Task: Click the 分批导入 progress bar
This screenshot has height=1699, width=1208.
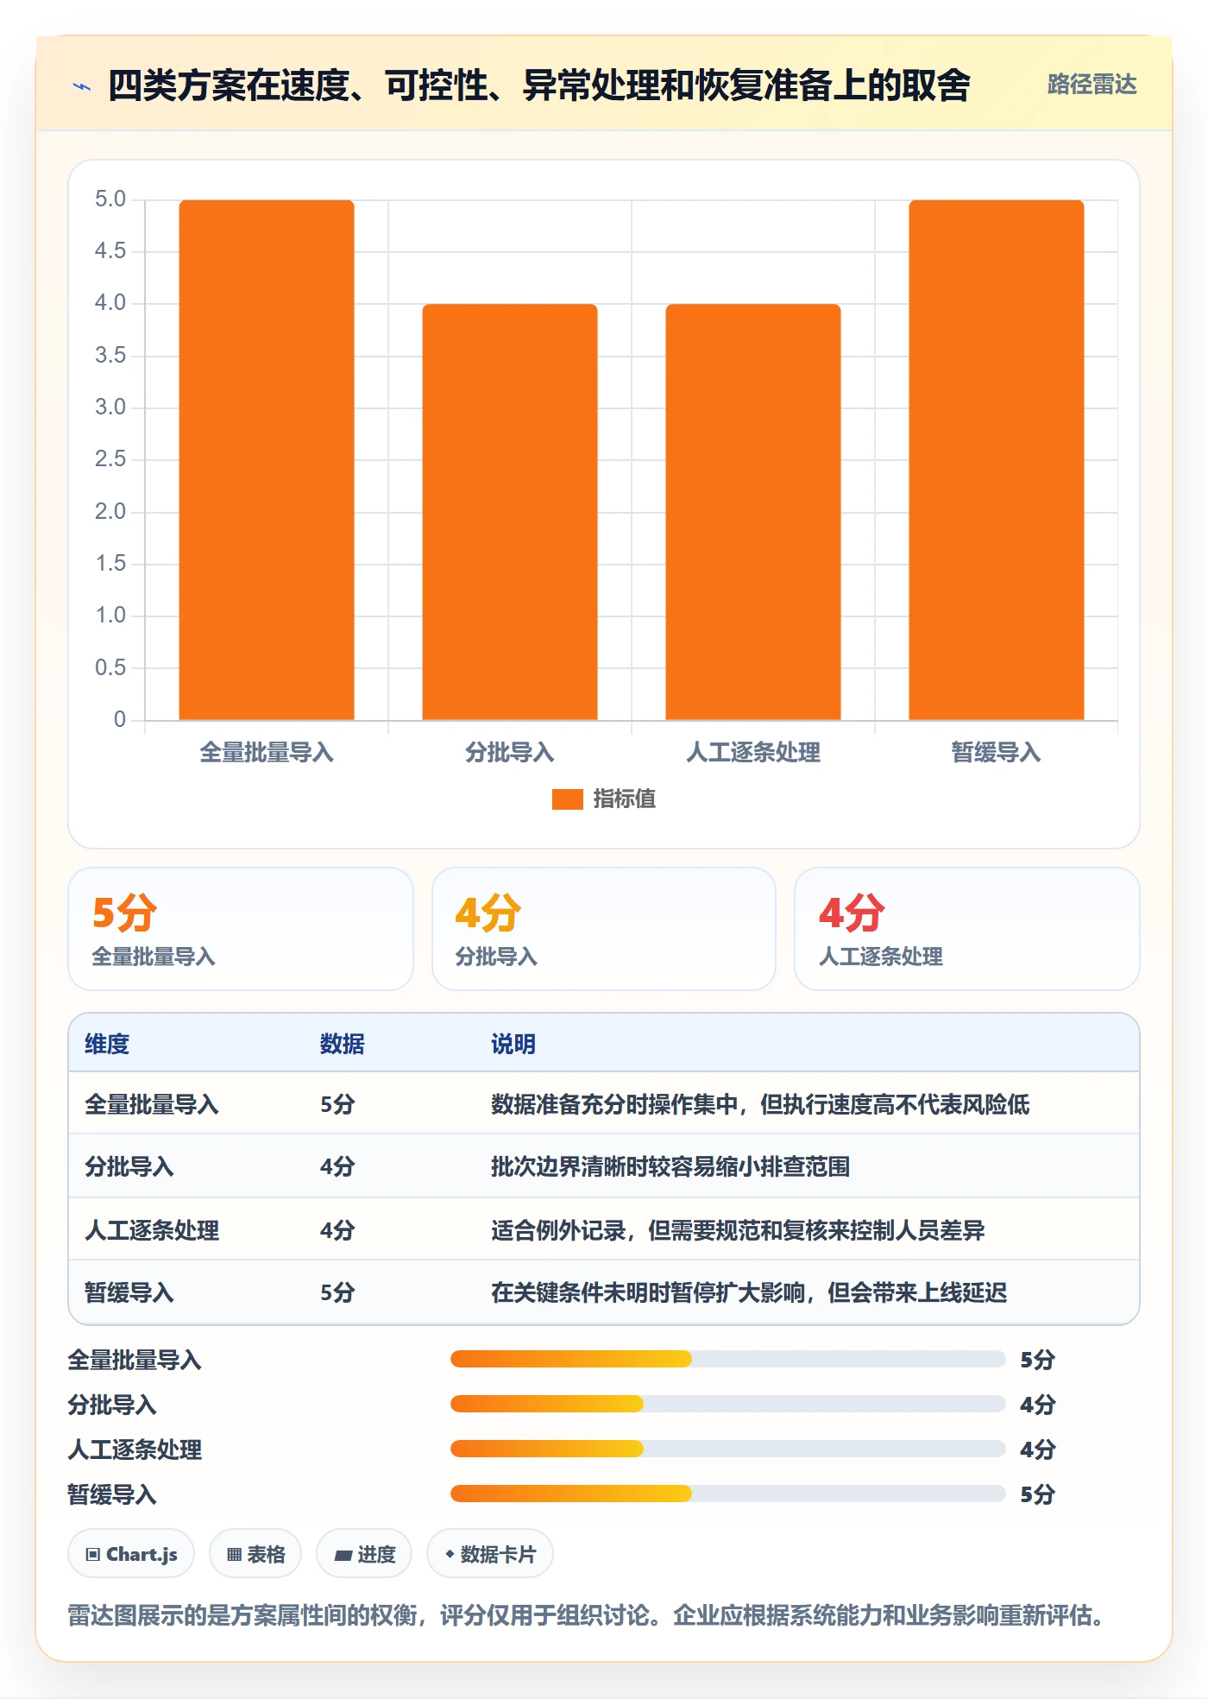Action: (x=727, y=1404)
